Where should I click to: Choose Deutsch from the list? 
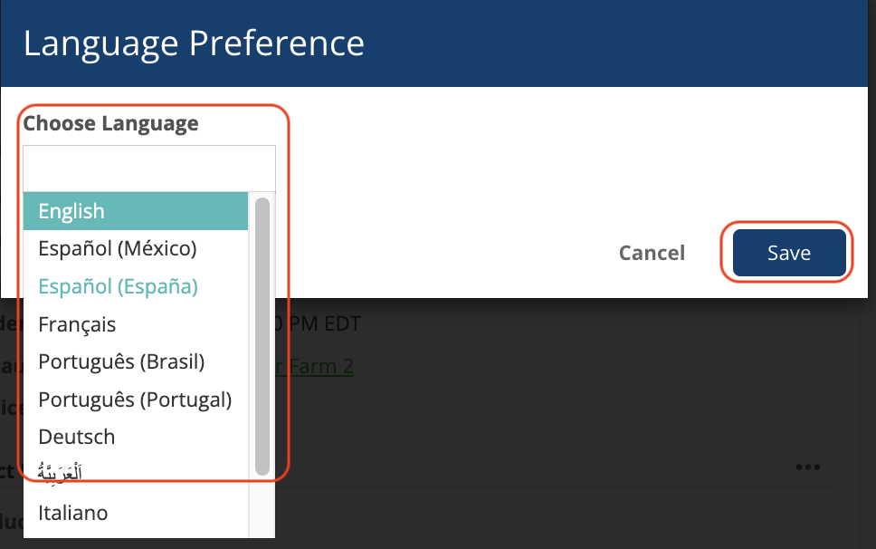pyautogui.click(x=135, y=438)
